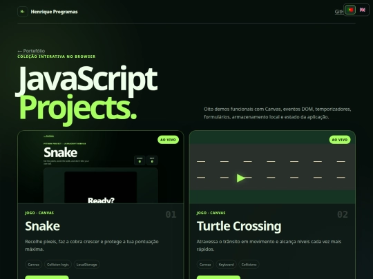Click JOGO · CANVAS label on Turtle Crossing

(211, 213)
